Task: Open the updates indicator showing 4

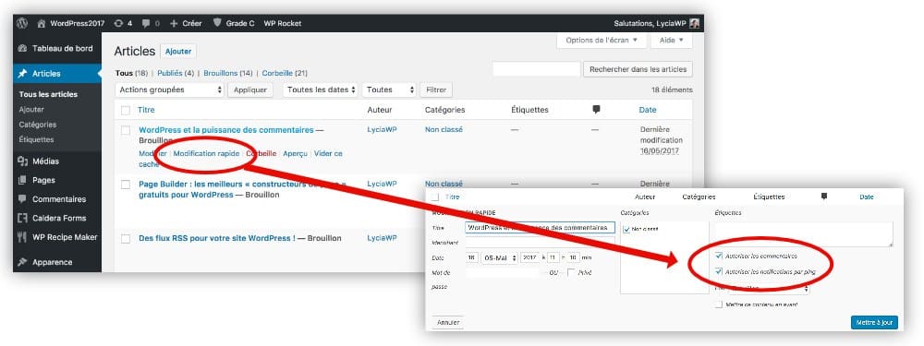Action: pos(123,24)
